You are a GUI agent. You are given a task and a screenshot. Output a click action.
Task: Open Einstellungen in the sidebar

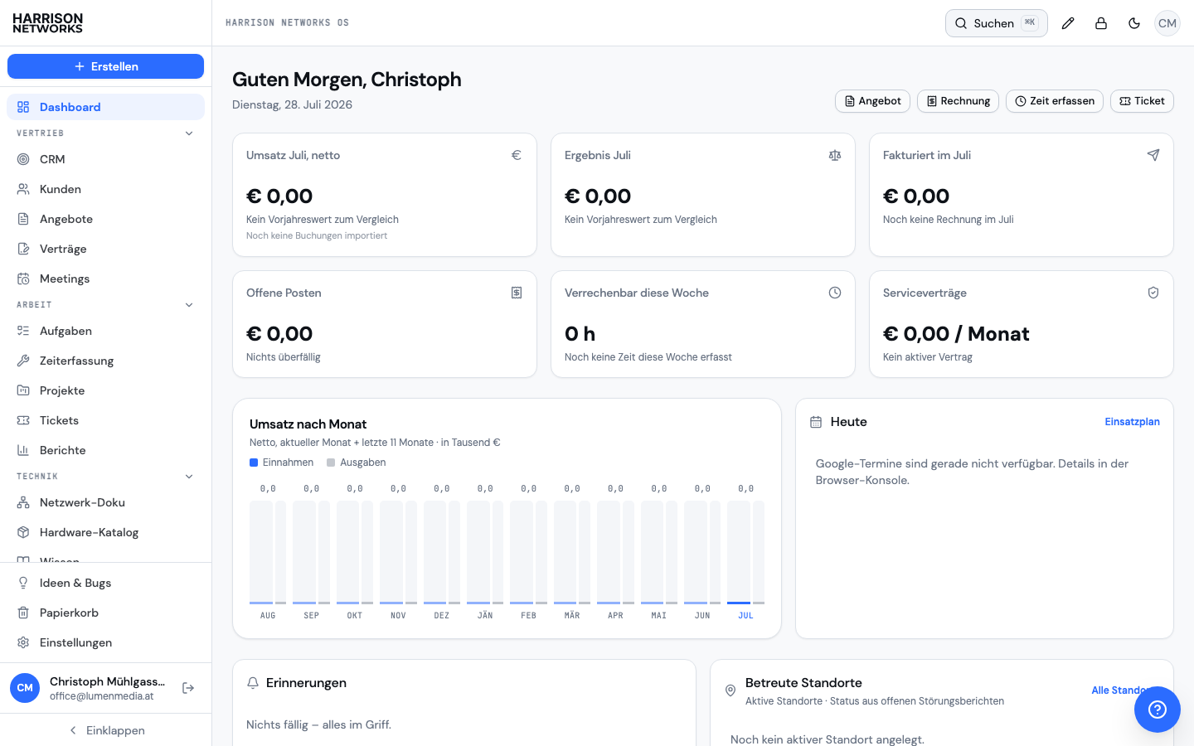105,642
